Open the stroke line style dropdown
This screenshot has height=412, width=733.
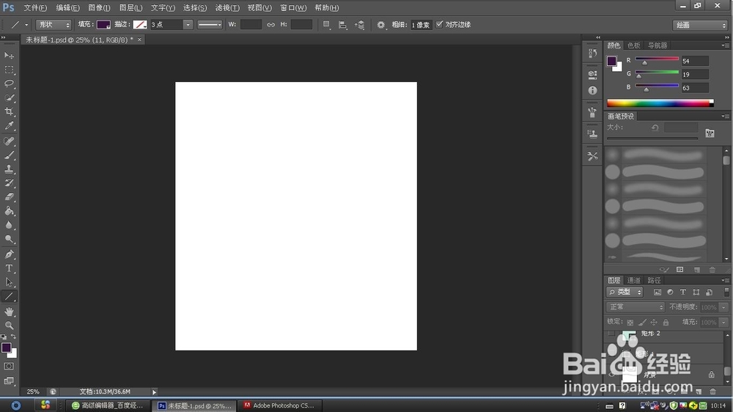[210, 25]
